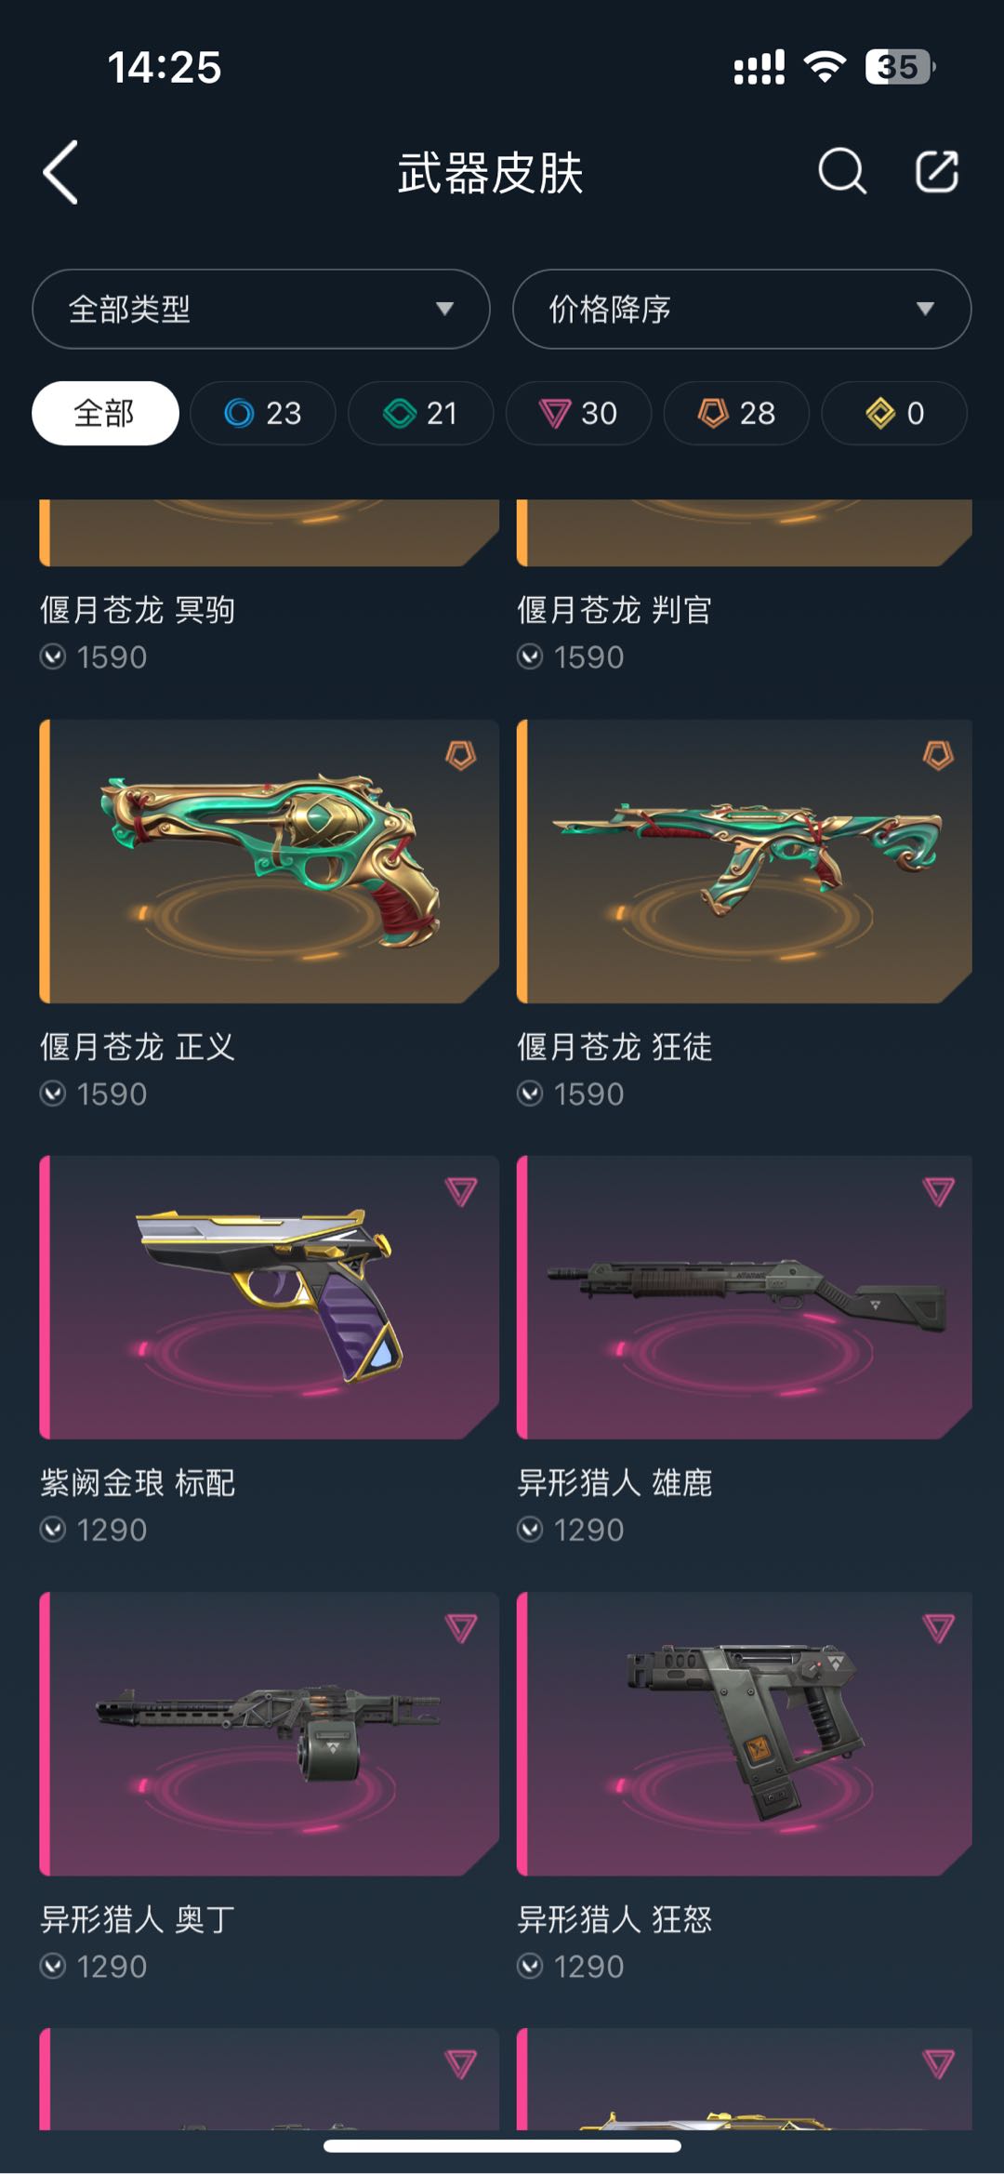The width and height of the screenshot is (1004, 2174).
Task: Tap orange tier badge on 偃月苍龙 狂徒 card
Action: click(x=938, y=755)
